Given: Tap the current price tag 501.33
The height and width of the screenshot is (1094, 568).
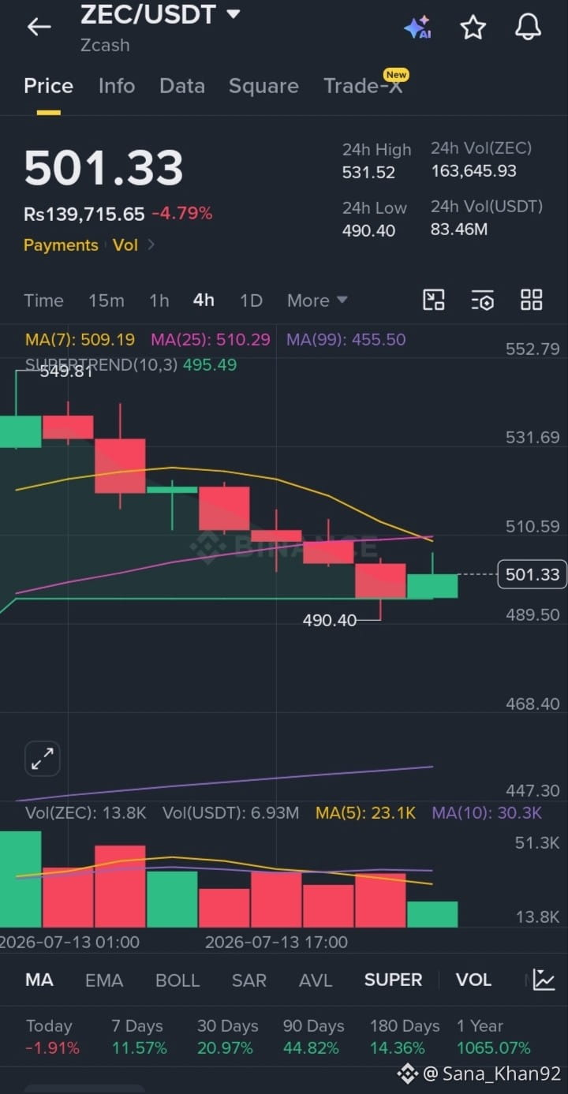Looking at the screenshot, I should (532, 574).
